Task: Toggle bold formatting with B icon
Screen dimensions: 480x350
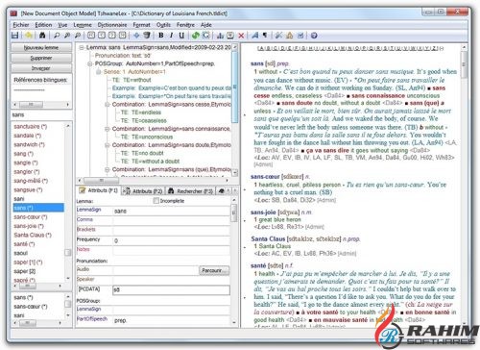Action: pyautogui.click(x=161, y=36)
